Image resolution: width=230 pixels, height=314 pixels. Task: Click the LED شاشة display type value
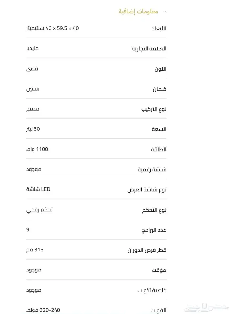(x=38, y=189)
